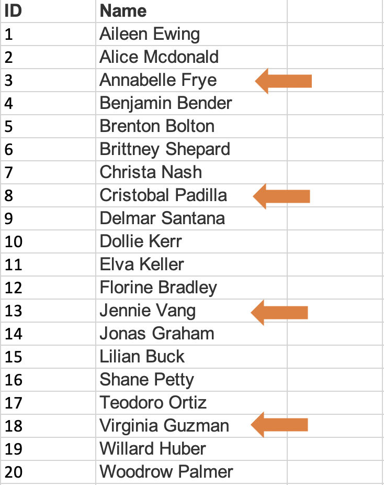Select the ID cell numbered 14
The width and height of the screenshot is (384, 485).
(x=48, y=334)
